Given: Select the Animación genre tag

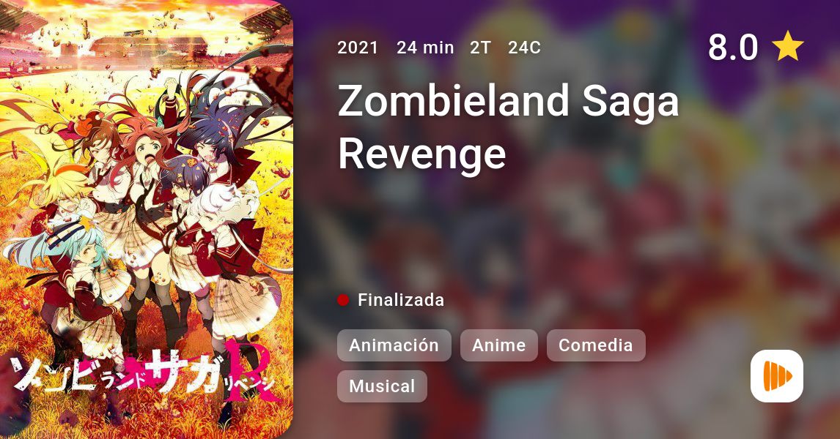Looking at the screenshot, I should pos(394,345).
